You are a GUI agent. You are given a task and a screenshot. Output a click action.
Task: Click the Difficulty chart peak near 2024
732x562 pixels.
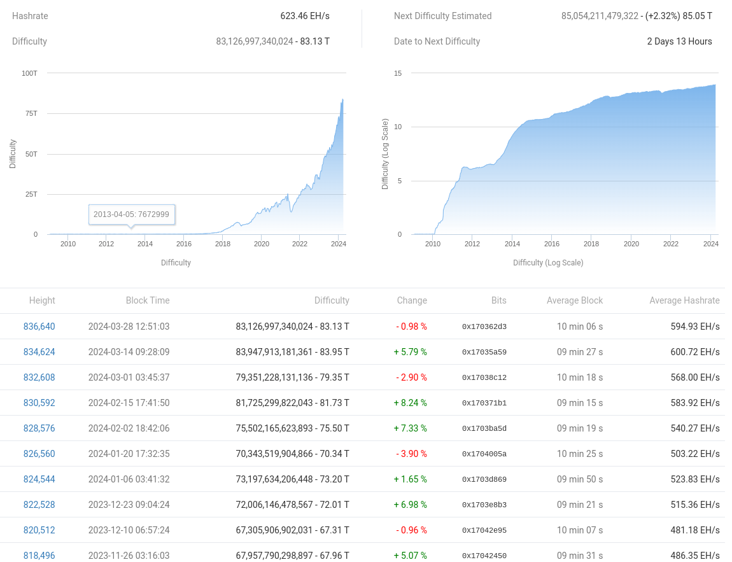click(x=342, y=101)
